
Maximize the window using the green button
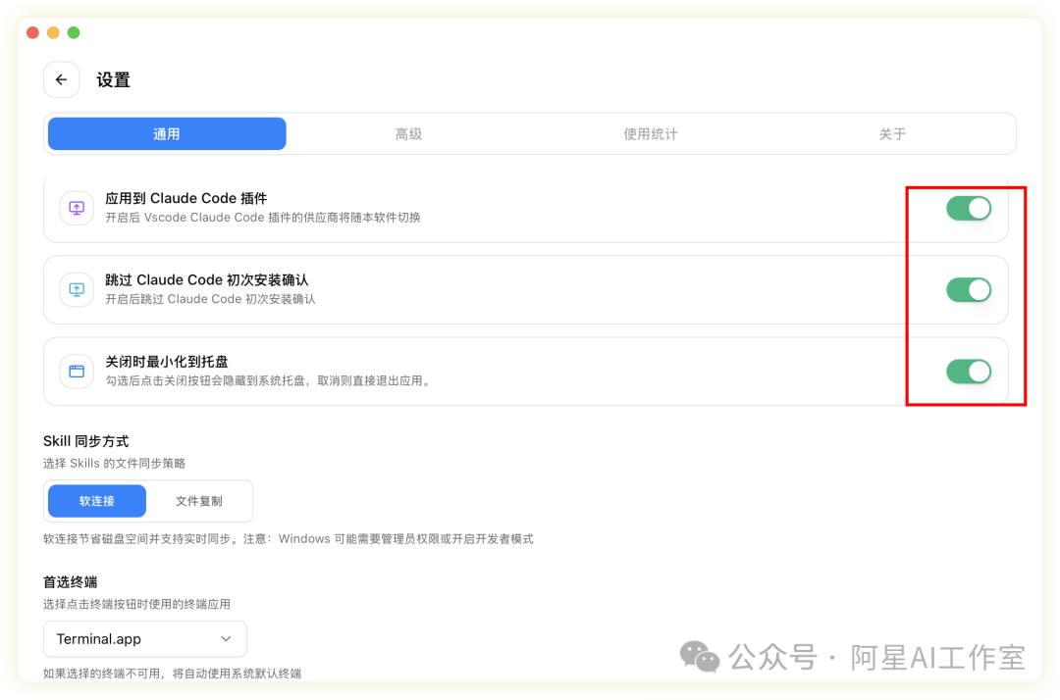coord(74,32)
